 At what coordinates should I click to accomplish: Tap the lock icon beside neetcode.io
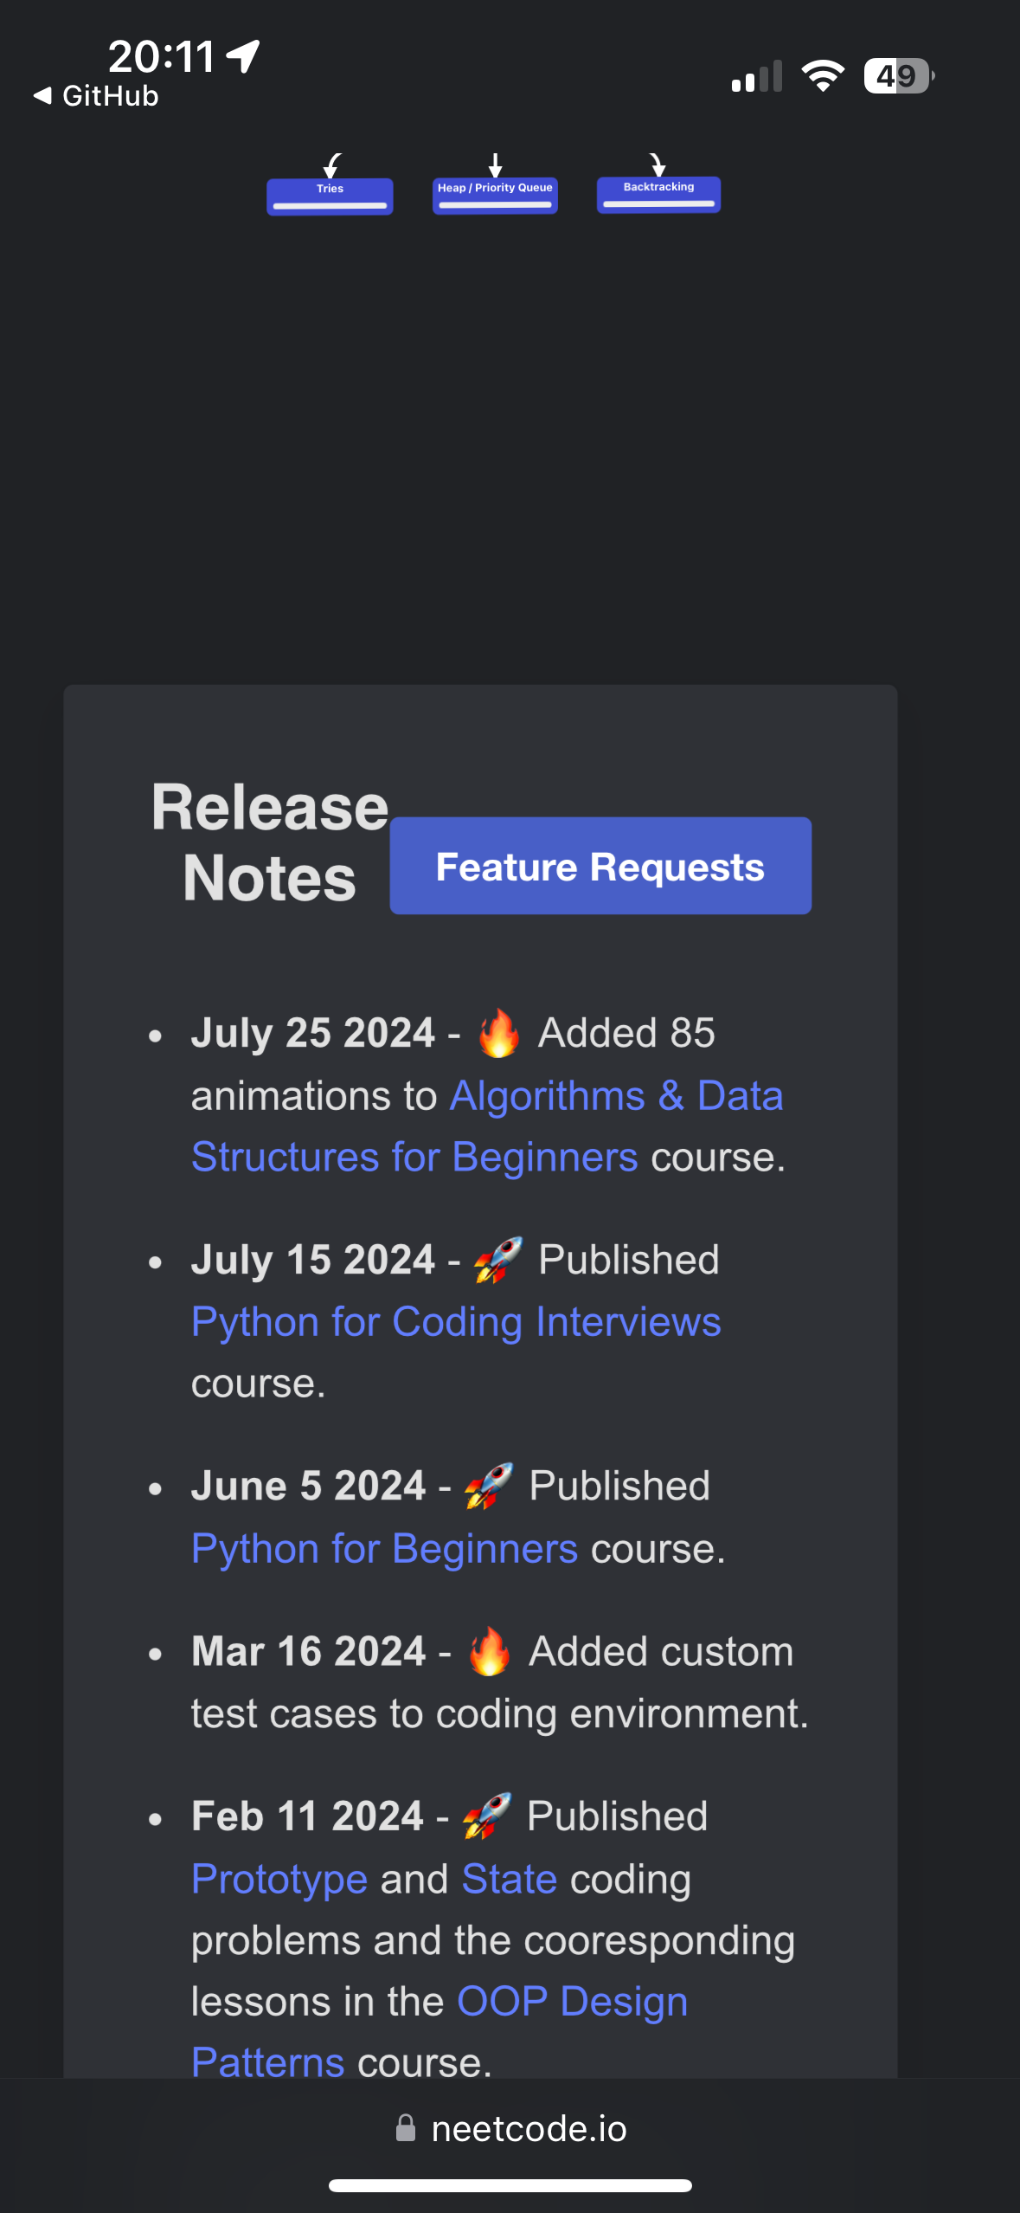(405, 2128)
